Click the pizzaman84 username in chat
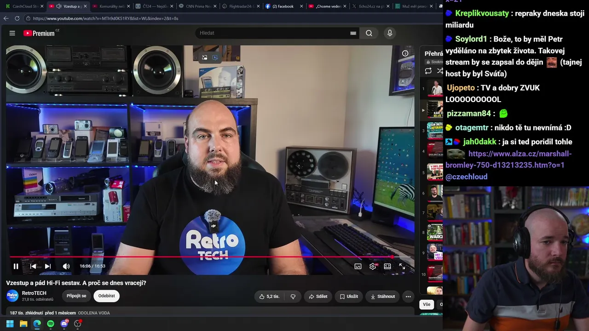 click(x=469, y=114)
